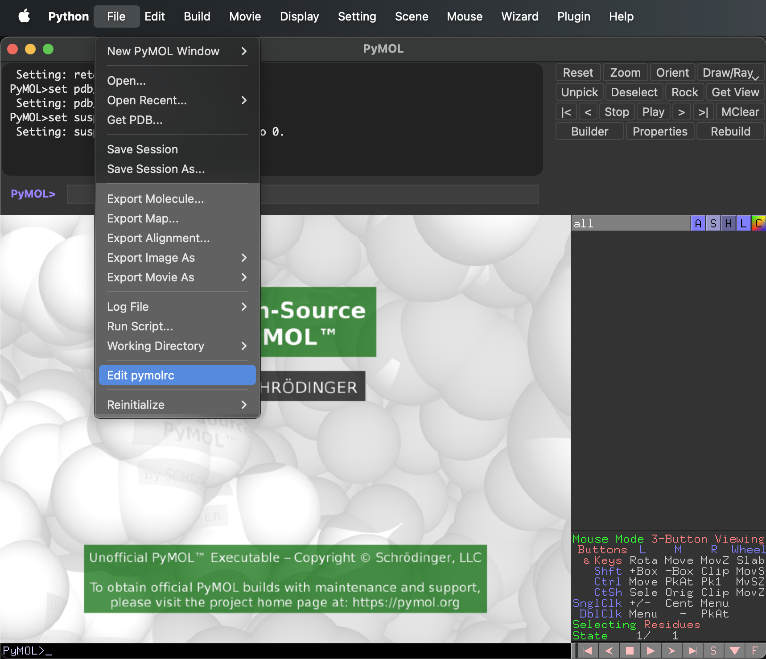Open the Draw/Ray dropdown button
The height and width of the screenshot is (659, 766).
pos(731,73)
